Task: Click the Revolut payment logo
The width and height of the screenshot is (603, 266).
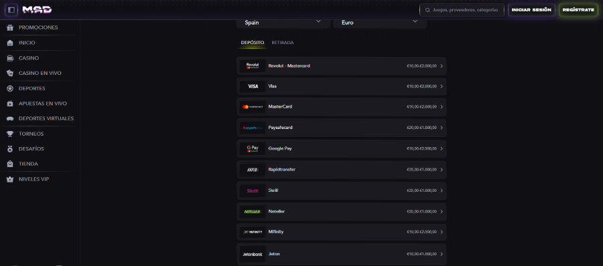Action: [x=253, y=65]
